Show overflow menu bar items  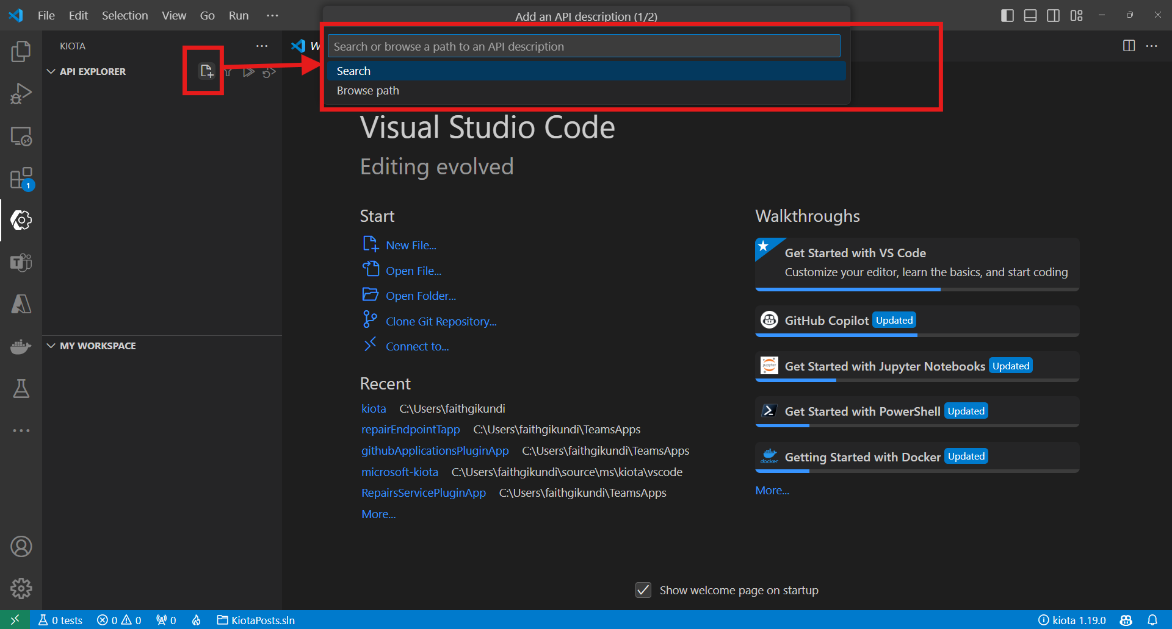click(272, 15)
